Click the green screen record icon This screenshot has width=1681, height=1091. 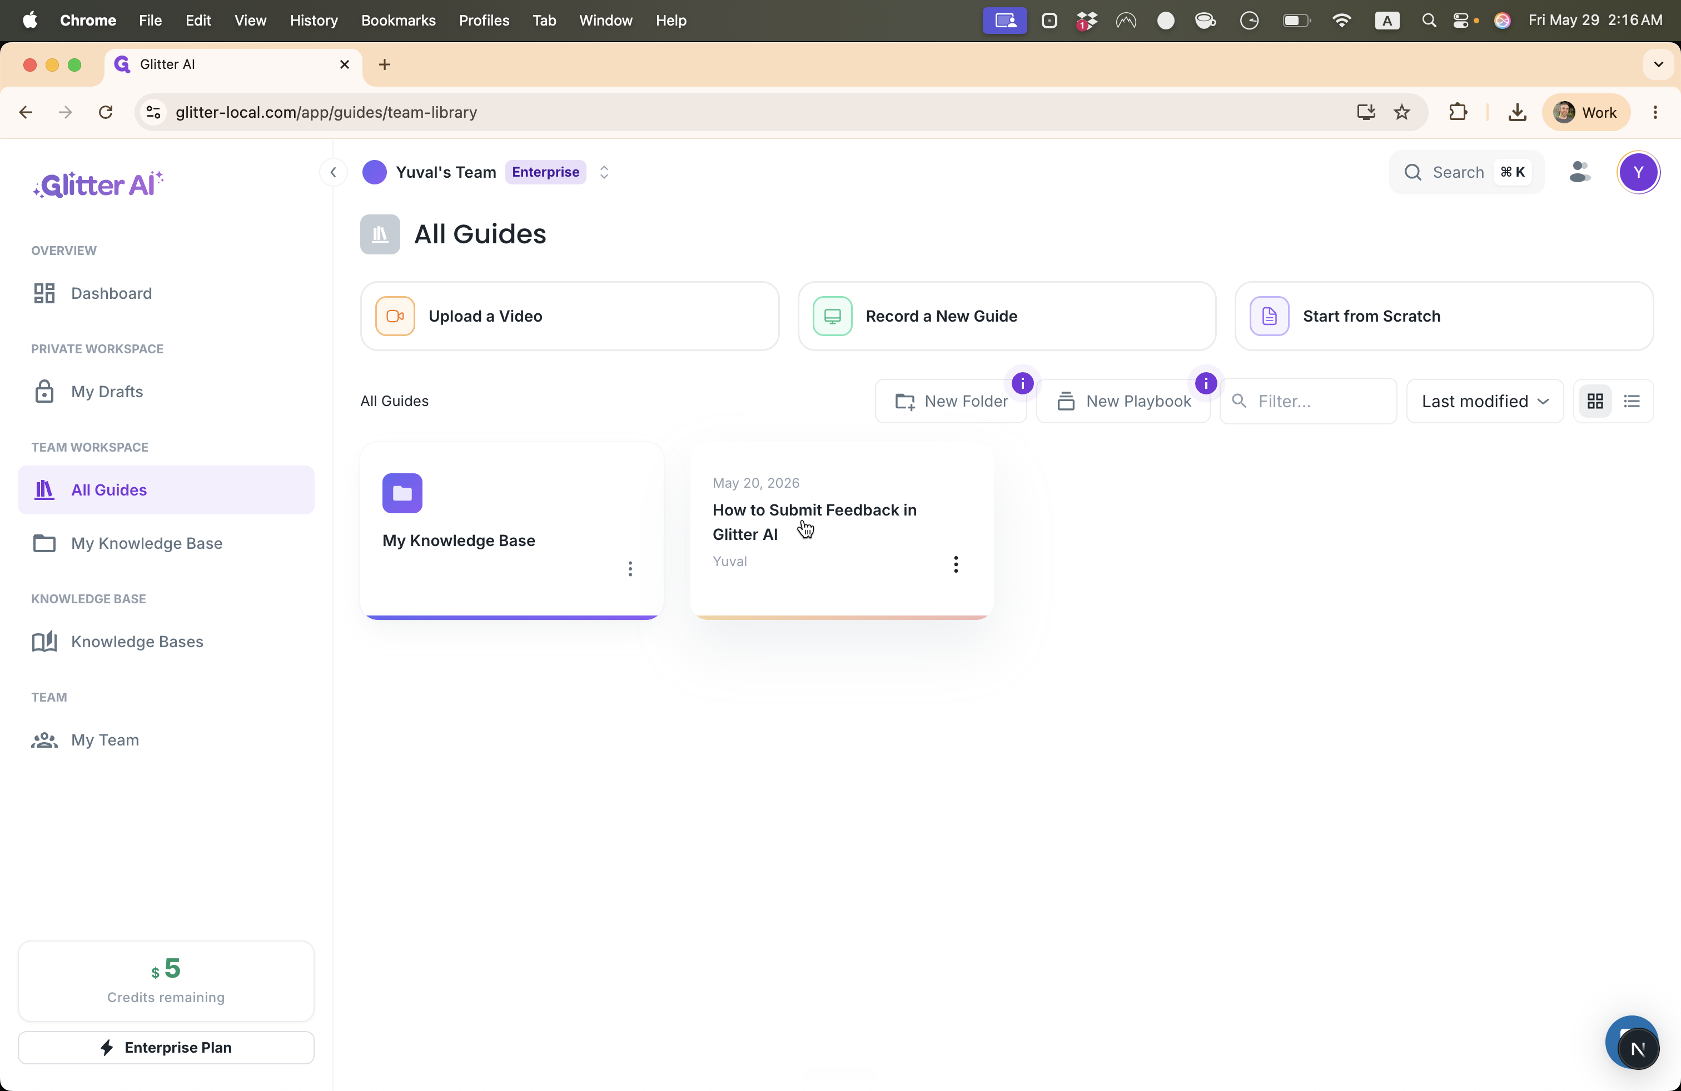click(832, 316)
